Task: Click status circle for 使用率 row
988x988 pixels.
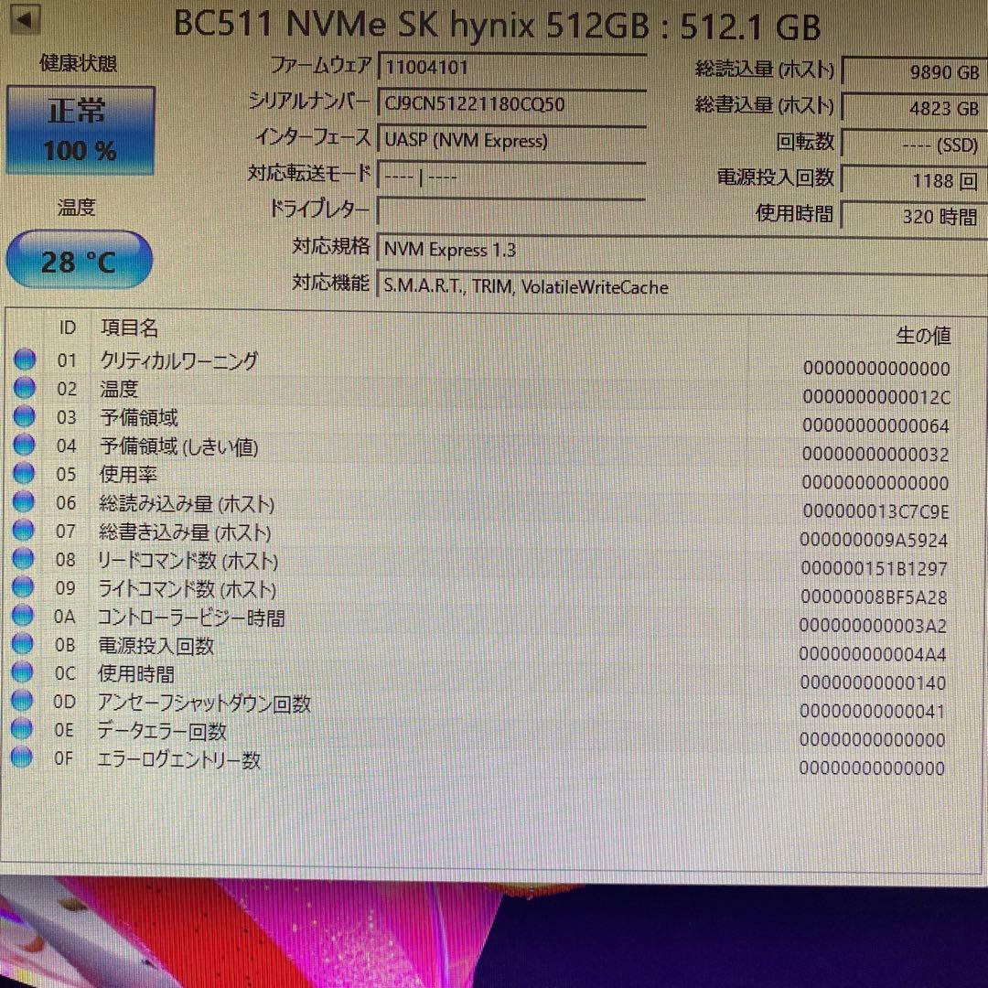Action: [24, 473]
